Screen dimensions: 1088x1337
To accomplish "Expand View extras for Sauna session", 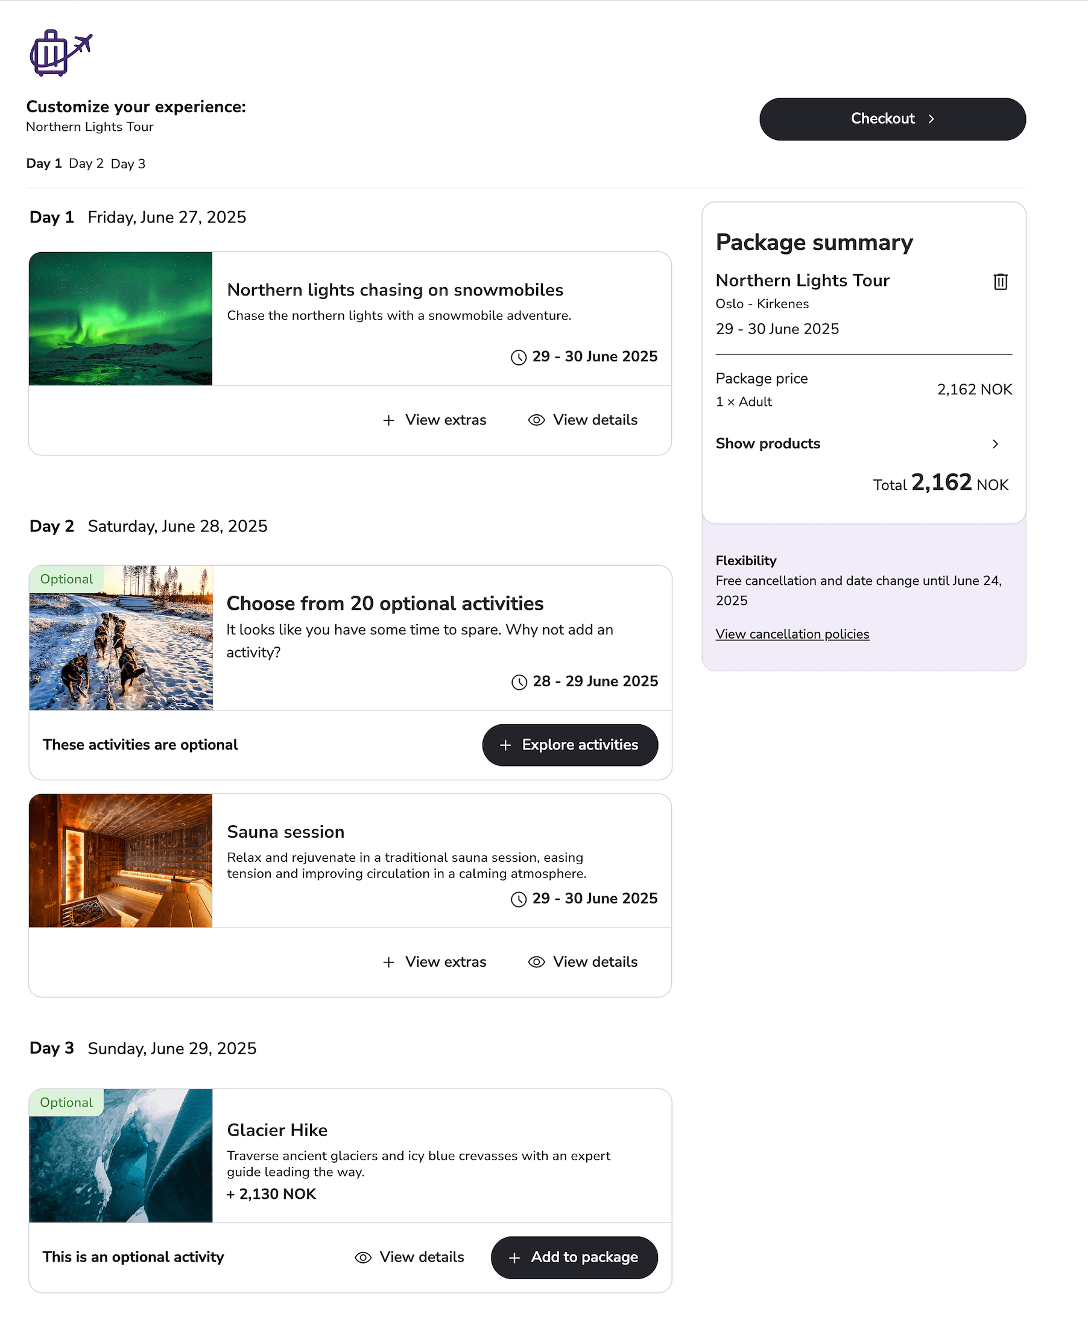I will (434, 962).
